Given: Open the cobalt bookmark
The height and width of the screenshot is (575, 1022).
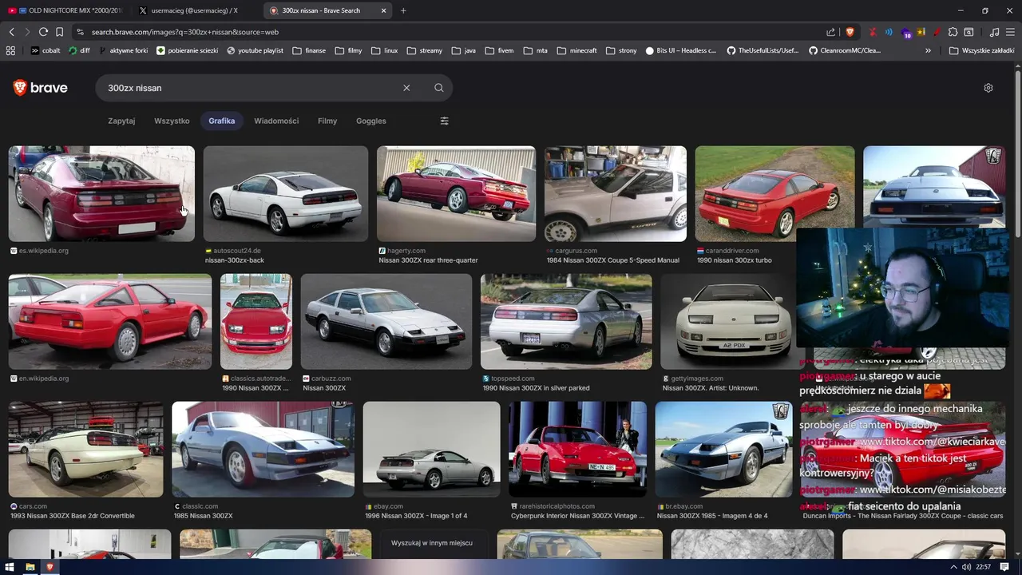Looking at the screenshot, I should coord(46,50).
